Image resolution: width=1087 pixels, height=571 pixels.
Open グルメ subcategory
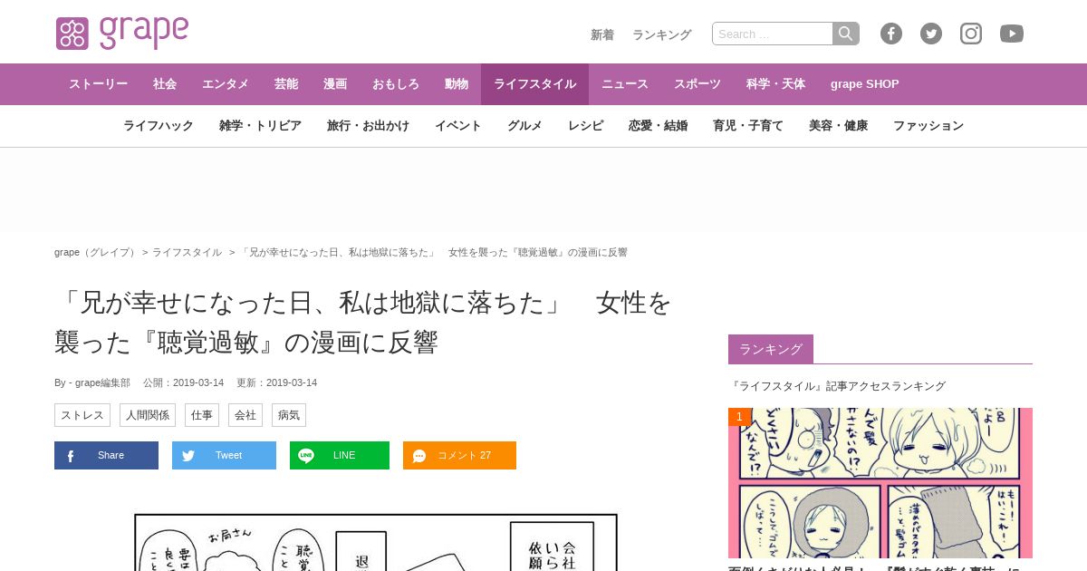pos(524,126)
